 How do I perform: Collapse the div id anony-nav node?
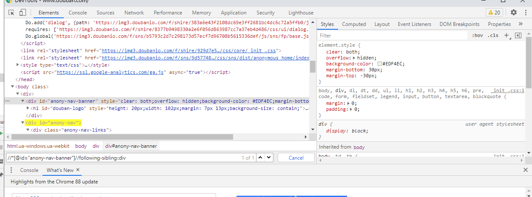point(23,123)
